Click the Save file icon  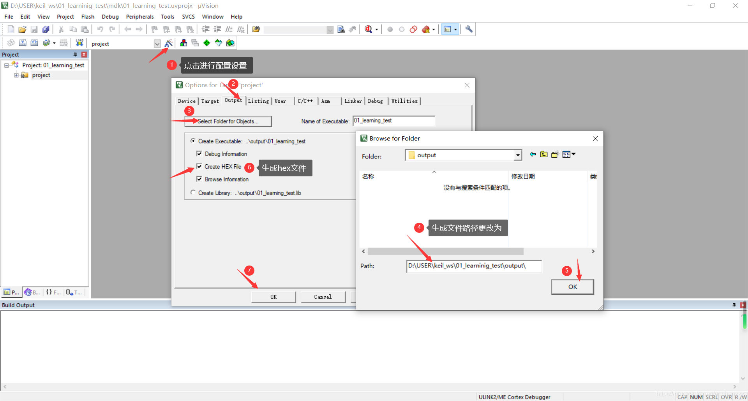coord(34,29)
